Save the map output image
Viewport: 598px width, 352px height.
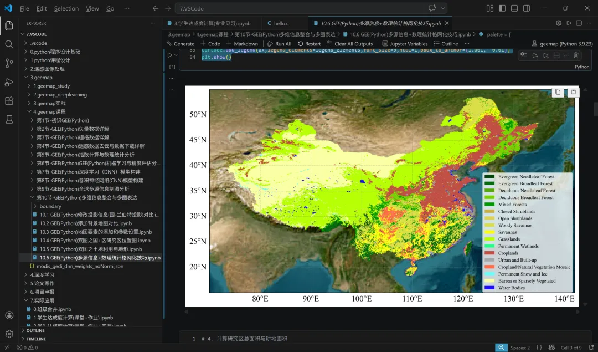[573, 92]
